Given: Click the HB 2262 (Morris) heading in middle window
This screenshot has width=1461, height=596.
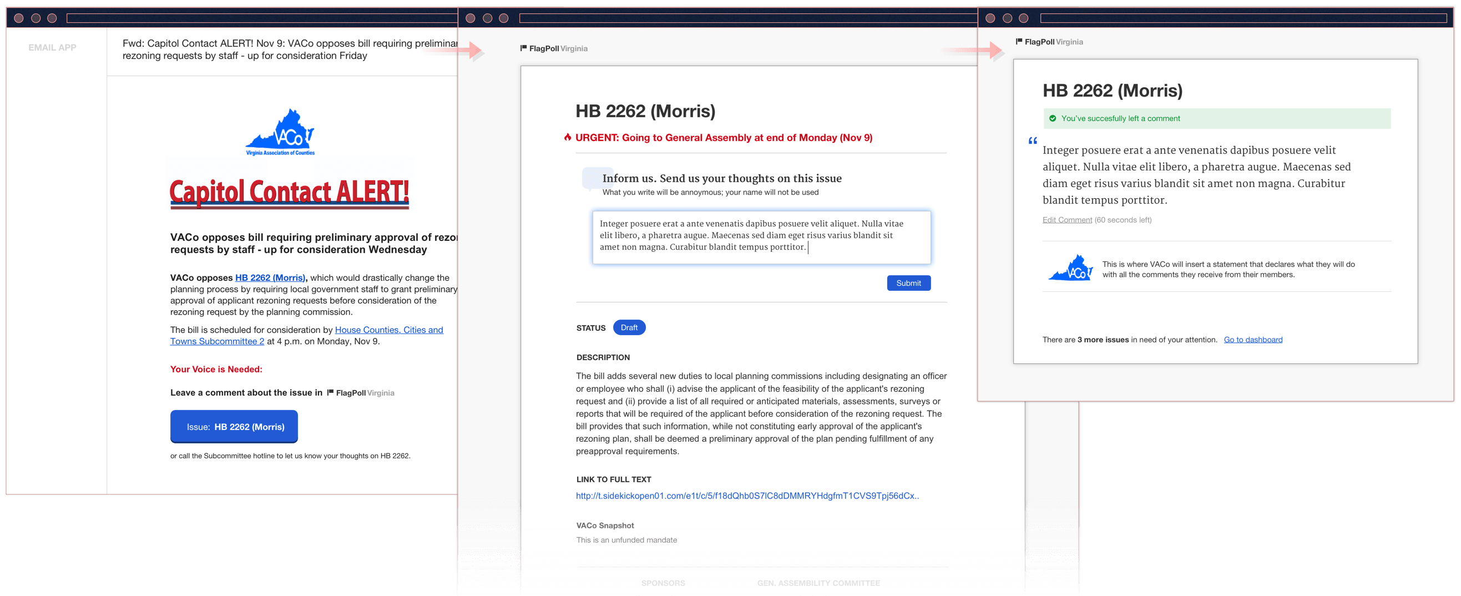Looking at the screenshot, I should point(645,111).
